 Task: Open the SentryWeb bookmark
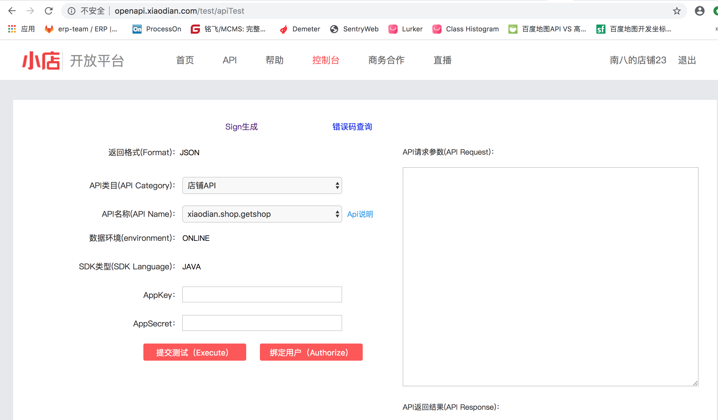click(354, 29)
